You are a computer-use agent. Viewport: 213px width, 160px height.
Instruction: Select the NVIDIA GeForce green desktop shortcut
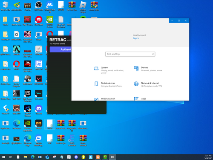pyautogui.click(x=50, y=22)
